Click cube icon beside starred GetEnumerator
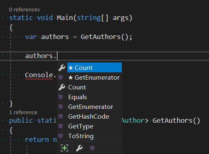The image size is (209, 154). click(x=60, y=77)
